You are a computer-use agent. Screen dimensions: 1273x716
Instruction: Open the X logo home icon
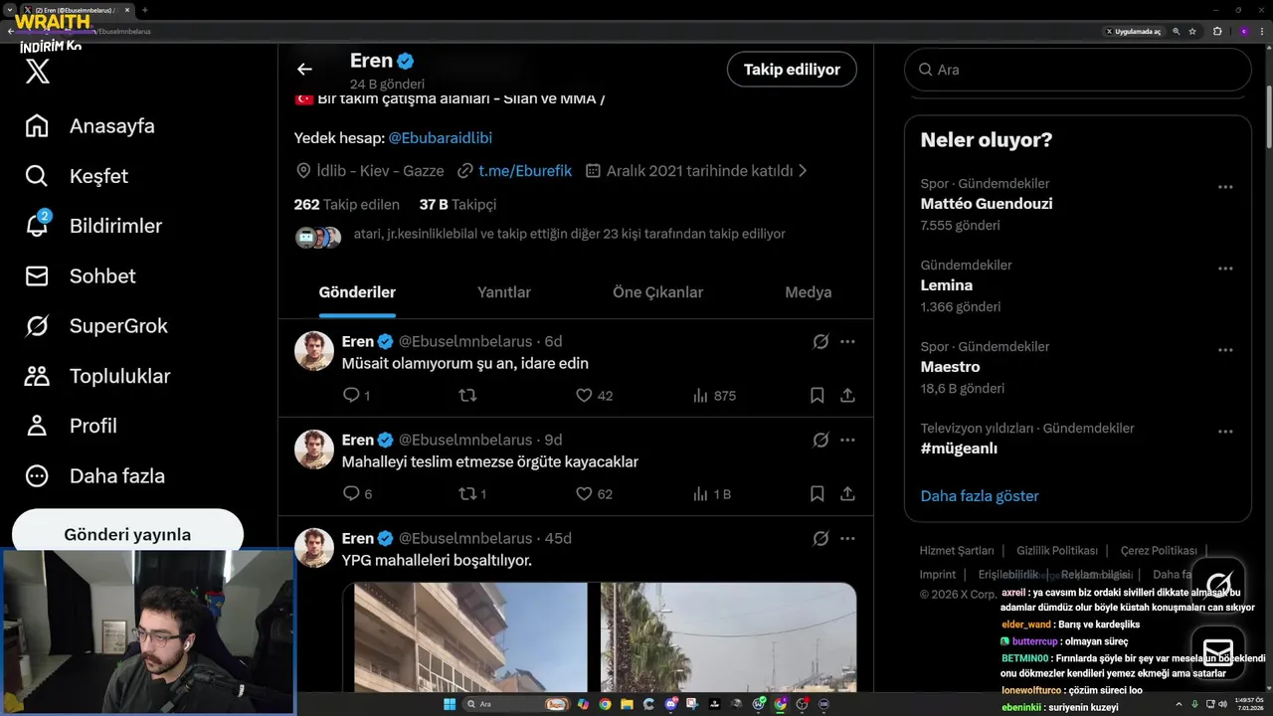click(x=38, y=71)
